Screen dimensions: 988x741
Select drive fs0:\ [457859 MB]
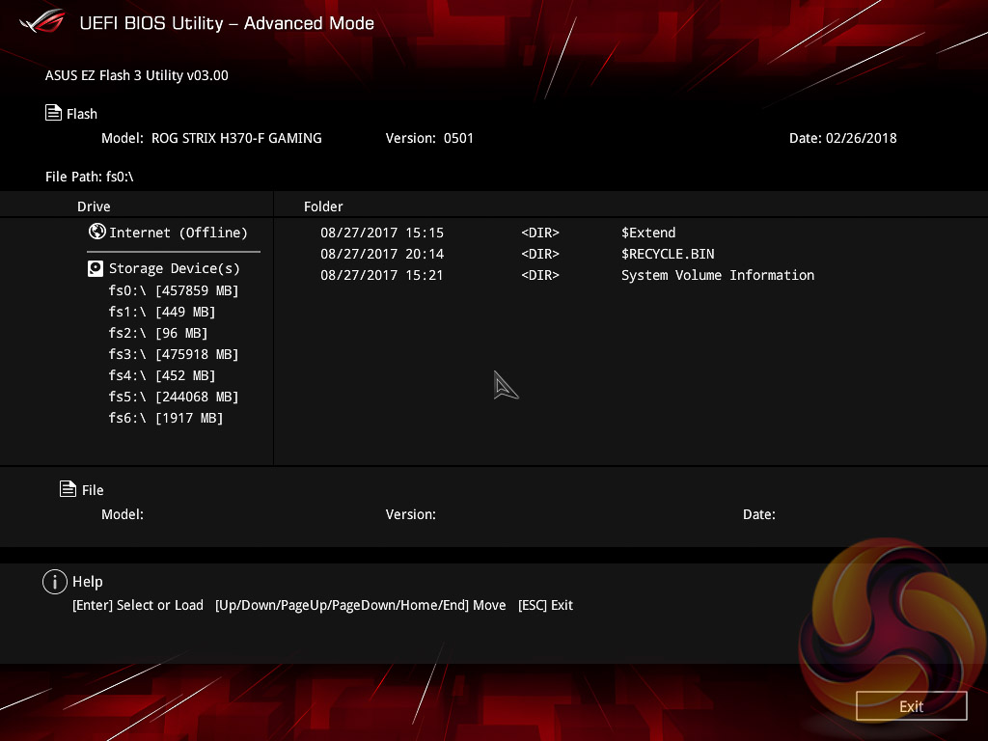(174, 290)
